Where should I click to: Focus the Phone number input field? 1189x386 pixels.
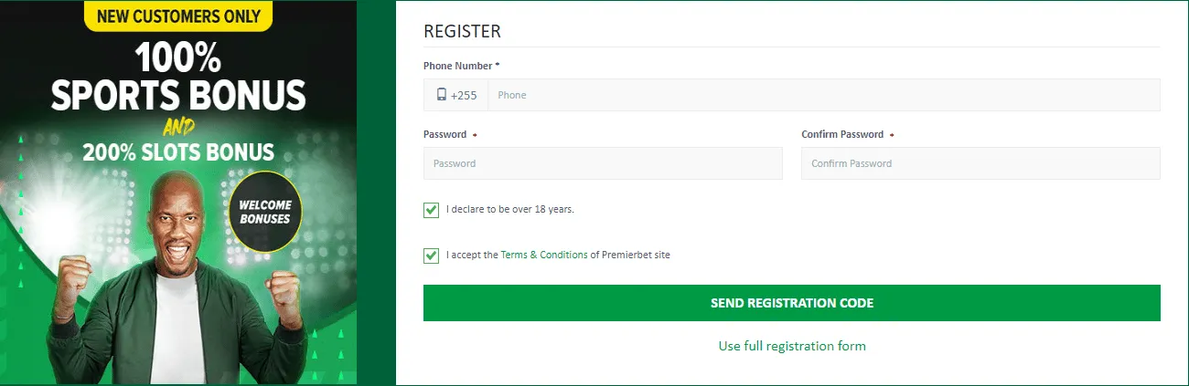point(823,95)
